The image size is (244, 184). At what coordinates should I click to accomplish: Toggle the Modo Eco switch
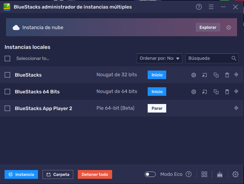[x=150, y=174]
